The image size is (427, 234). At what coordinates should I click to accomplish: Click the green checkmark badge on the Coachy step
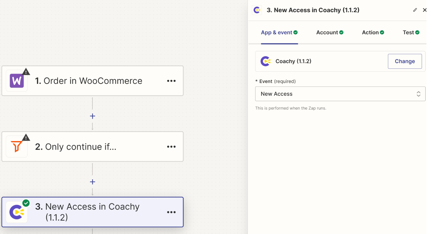(26, 203)
